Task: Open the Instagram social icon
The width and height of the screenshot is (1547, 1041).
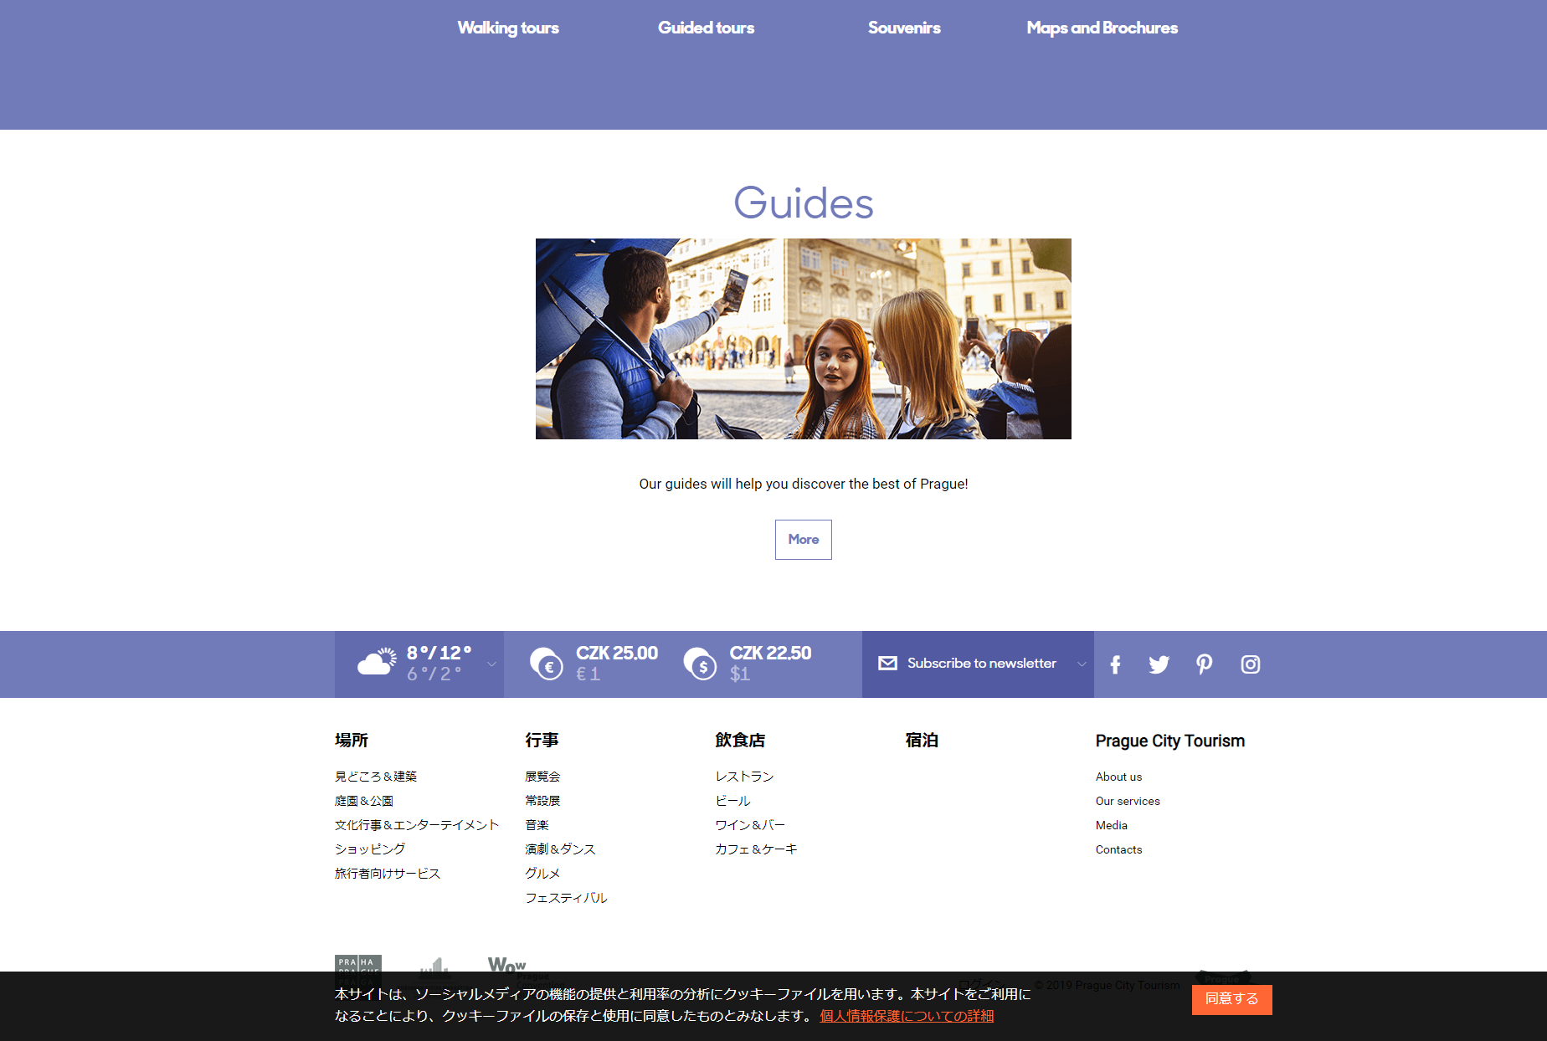Action: [1250, 664]
